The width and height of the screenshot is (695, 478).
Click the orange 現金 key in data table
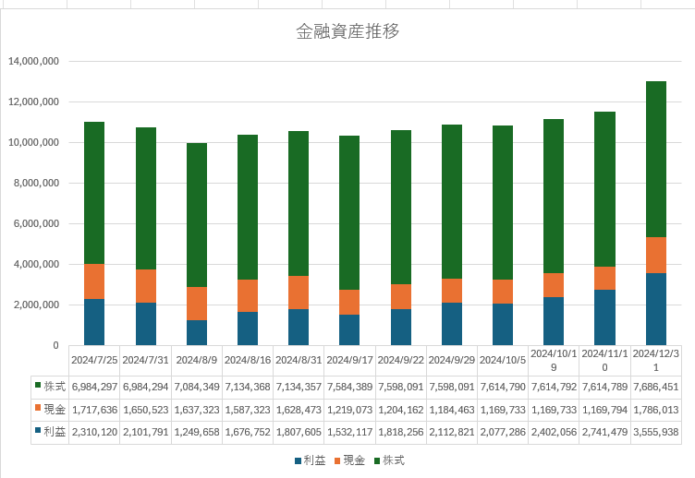point(37,409)
